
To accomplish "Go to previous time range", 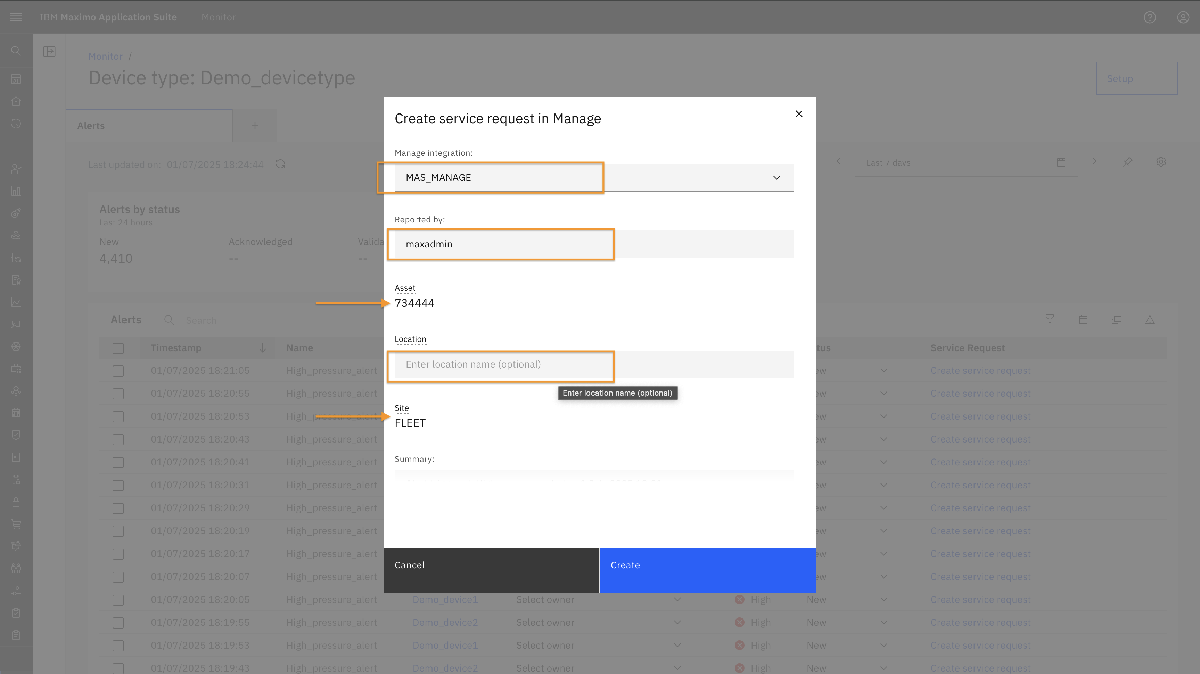I will pos(839,161).
